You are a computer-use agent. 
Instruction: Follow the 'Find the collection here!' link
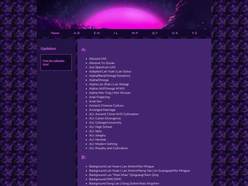[53, 62]
